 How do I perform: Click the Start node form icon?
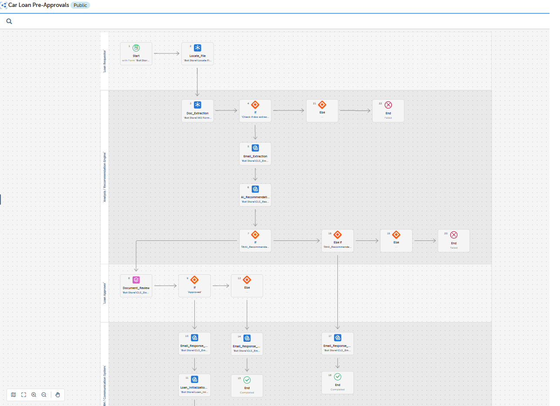coord(136,48)
